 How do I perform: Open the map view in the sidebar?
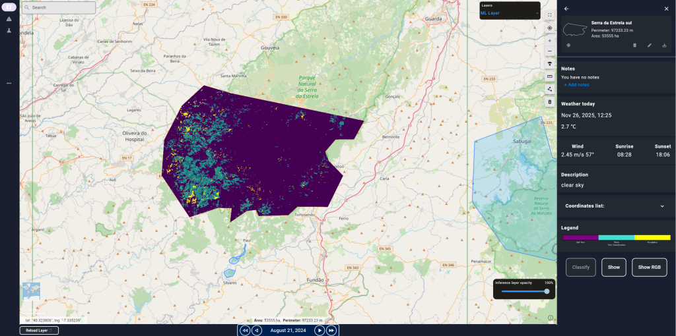point(9,7)
